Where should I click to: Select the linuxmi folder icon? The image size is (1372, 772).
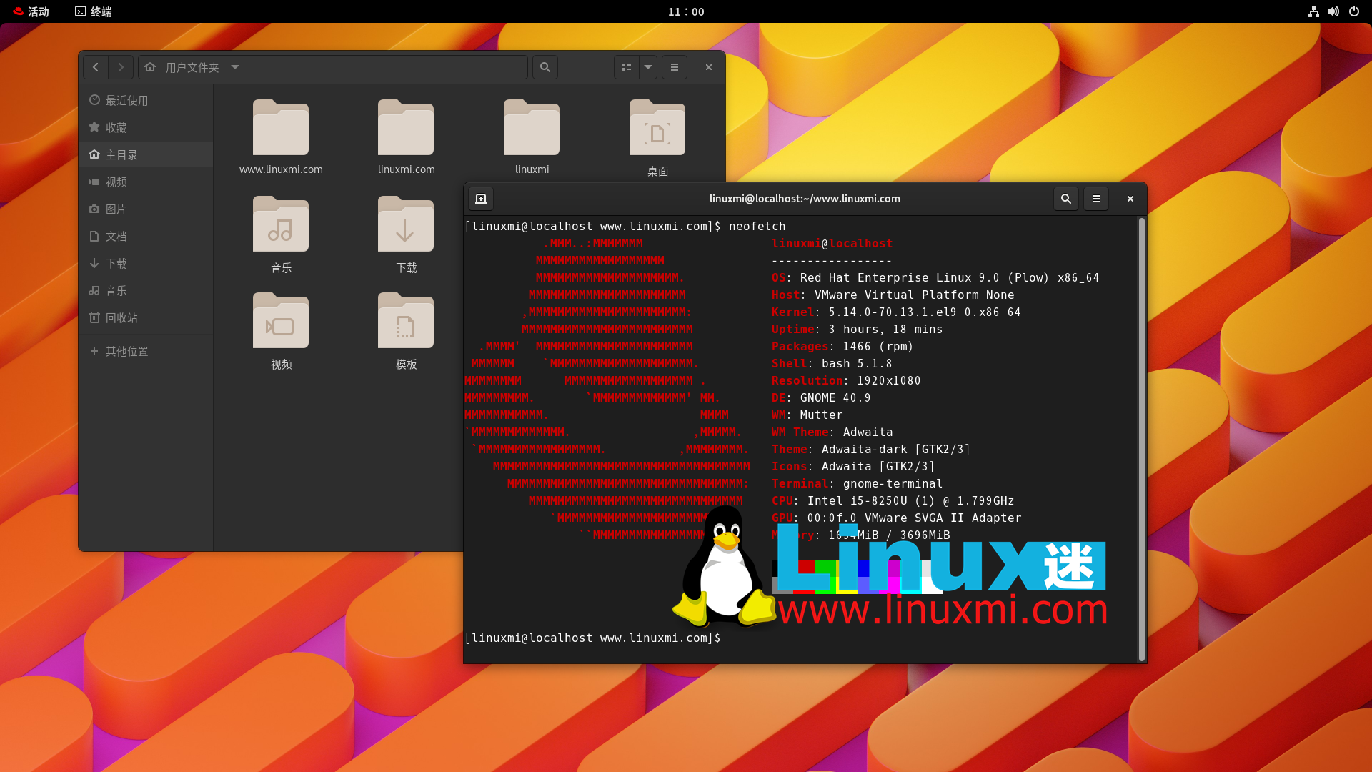tap(532, 127)
